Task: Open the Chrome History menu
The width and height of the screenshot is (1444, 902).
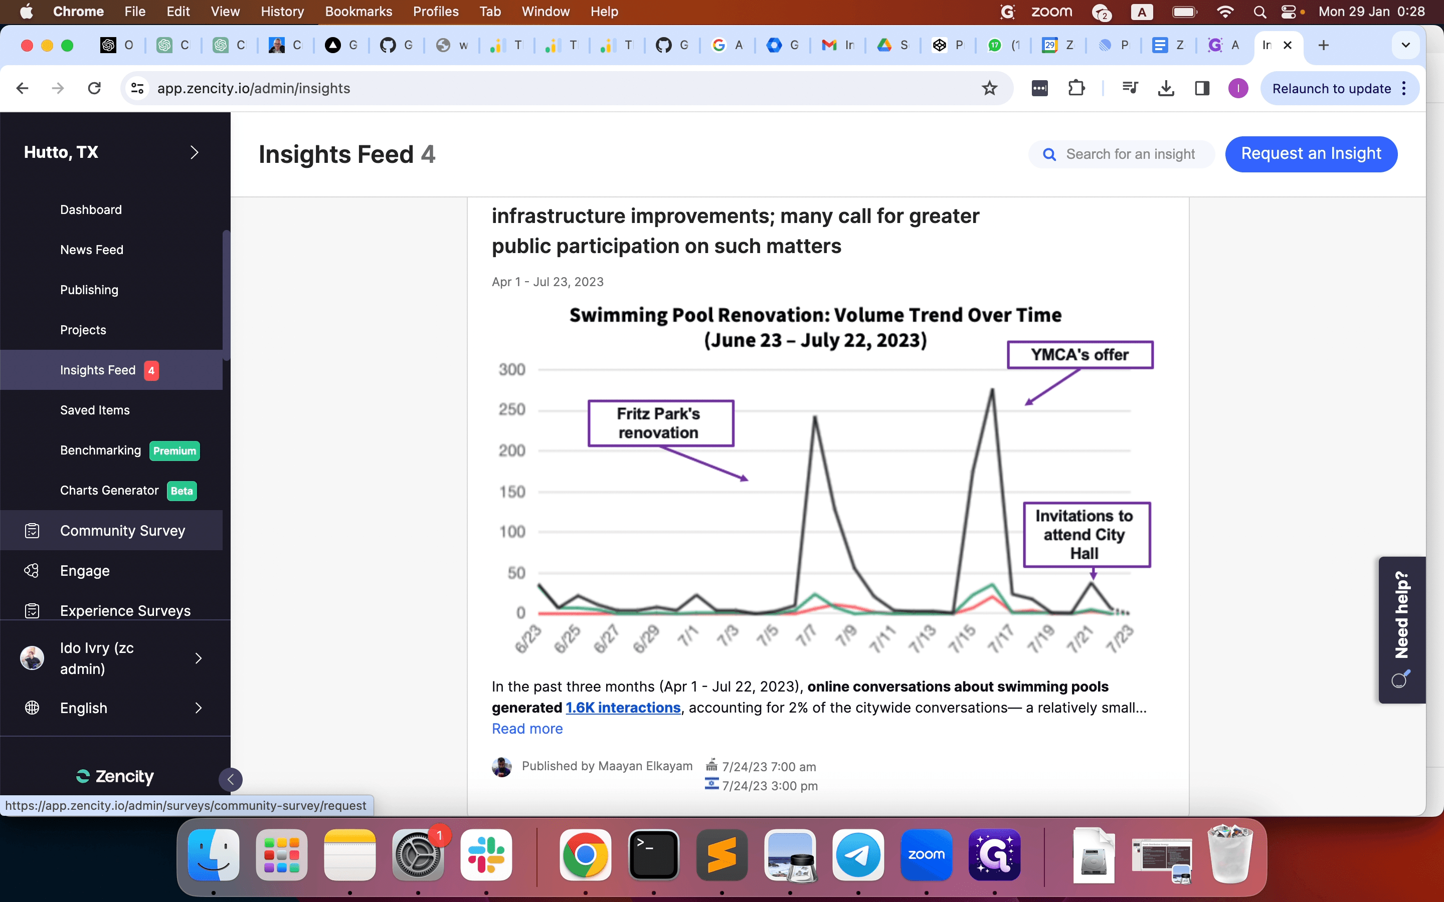Action: (x=282, y=12)
